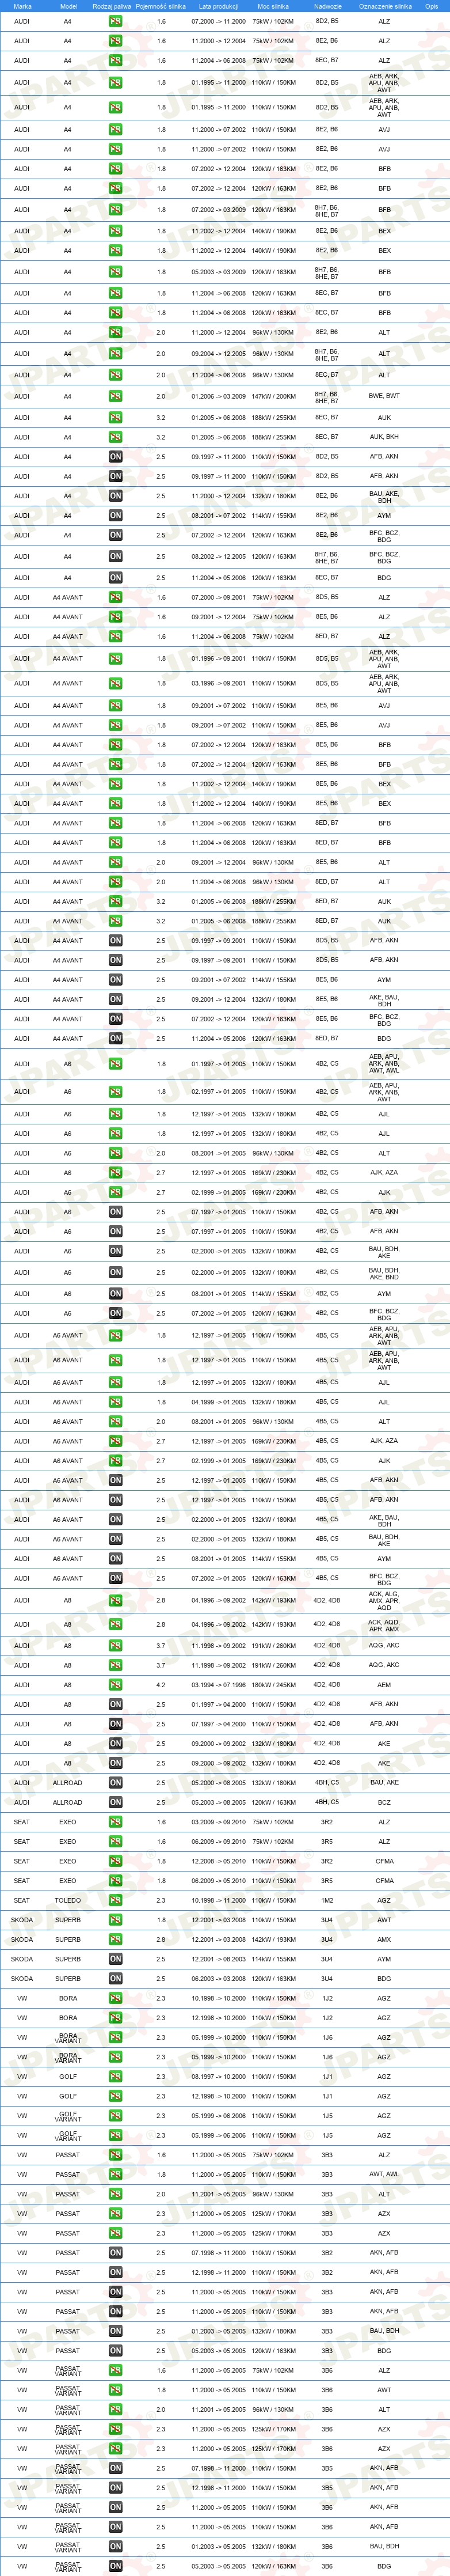Click the Opis column header
Viewport: 450px width, 2576px height.
pos(431,6)
